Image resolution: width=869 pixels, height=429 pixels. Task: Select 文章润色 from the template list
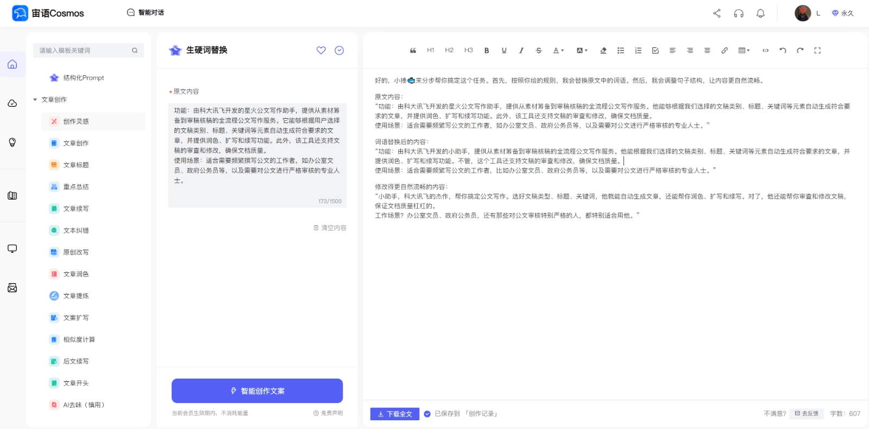[x=75, y=274]
